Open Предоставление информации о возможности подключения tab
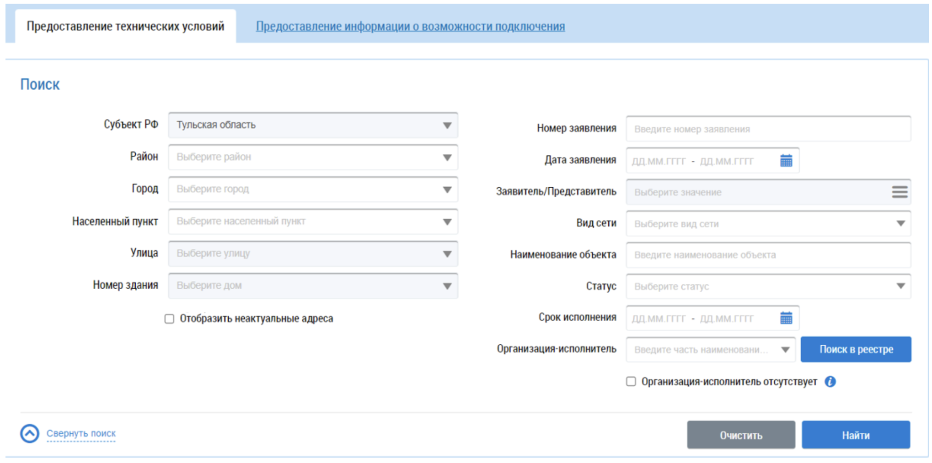This screenshot has height=463, width=932. (x=410, y=26)
